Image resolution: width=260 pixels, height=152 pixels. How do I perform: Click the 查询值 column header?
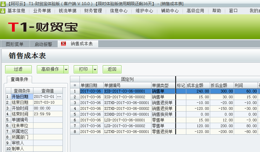coord(48,91)
